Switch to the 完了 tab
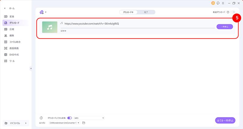The height and width of the screenshot is (129, 243). point(146,12)
